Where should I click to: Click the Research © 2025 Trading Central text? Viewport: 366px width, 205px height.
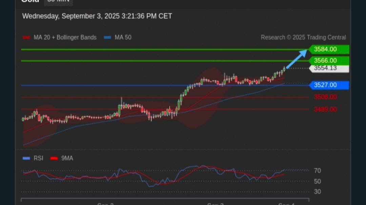[303, 37]
